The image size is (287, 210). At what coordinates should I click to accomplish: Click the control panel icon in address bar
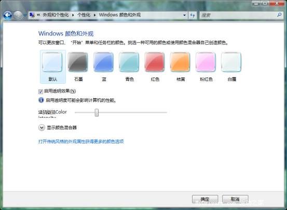tap(32, 15)
